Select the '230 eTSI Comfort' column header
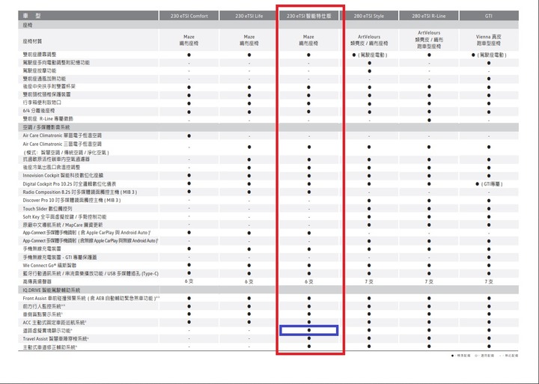 pyautogui.click(x=189, y=16)
